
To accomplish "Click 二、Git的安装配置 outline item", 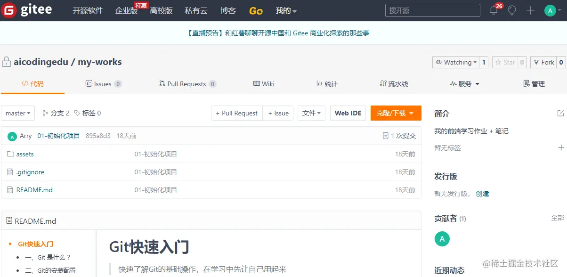I will click(50, 270).
